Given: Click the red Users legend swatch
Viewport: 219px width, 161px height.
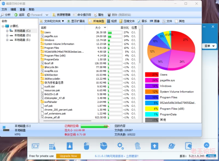Looking at the screenshot, I should 152,75.
